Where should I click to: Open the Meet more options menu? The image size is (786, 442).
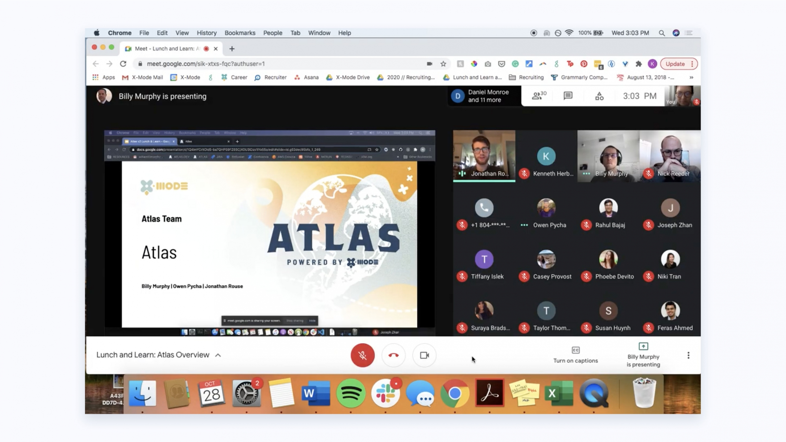pyautogui.click(x=688, y=355)
